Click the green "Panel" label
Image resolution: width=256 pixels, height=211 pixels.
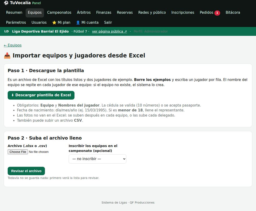tap(36, 3)
